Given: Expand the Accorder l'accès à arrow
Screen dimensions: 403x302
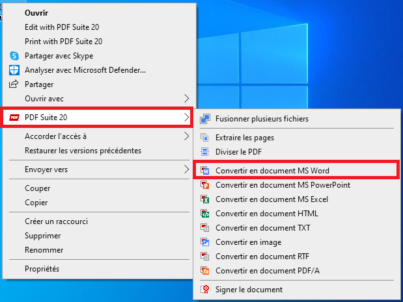Looking at the screenshot, I should coord(187,136).
